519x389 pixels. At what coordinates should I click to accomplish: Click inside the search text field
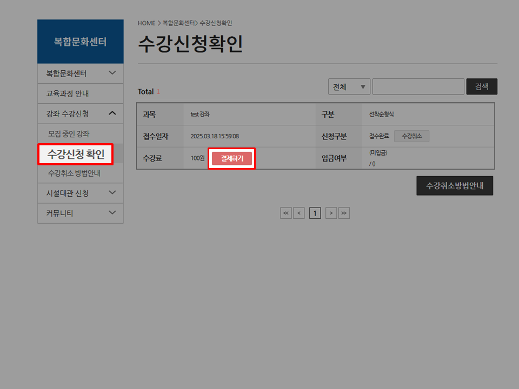coord(418,86)
